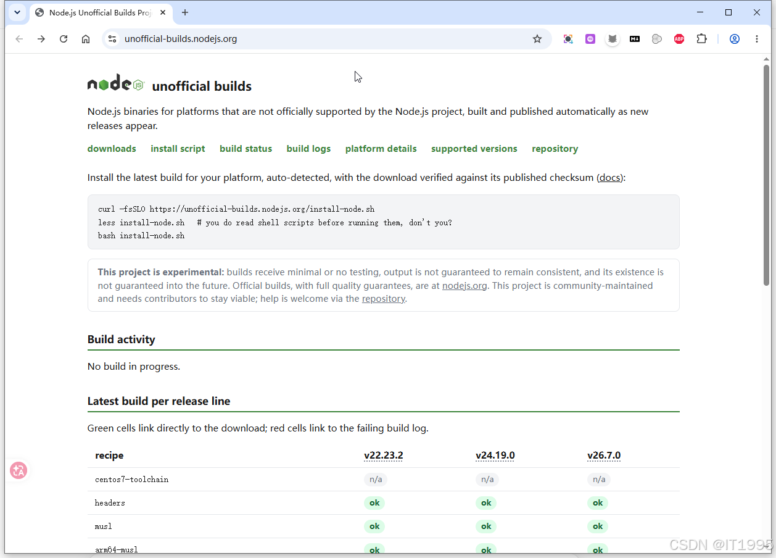The image size is (776, 558).
Task: Follow the docs link
Action: (609, 178)
